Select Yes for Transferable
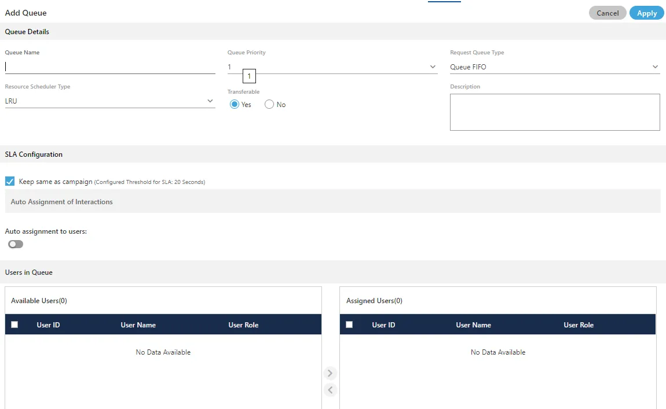The image size is (666, 409). [235, 104]
